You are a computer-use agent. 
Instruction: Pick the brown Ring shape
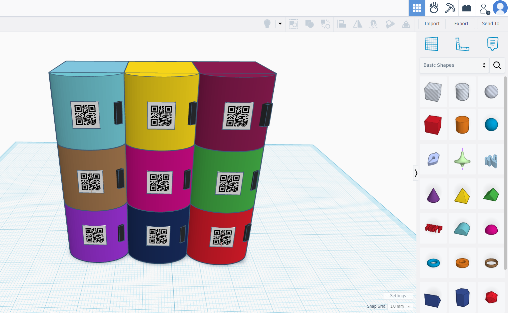491,263
